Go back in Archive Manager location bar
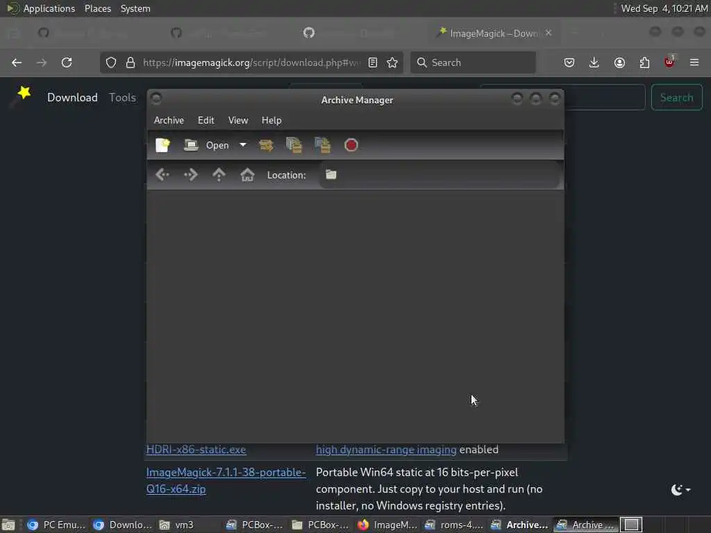Screen dimensions: 711x533 point(162,175)
